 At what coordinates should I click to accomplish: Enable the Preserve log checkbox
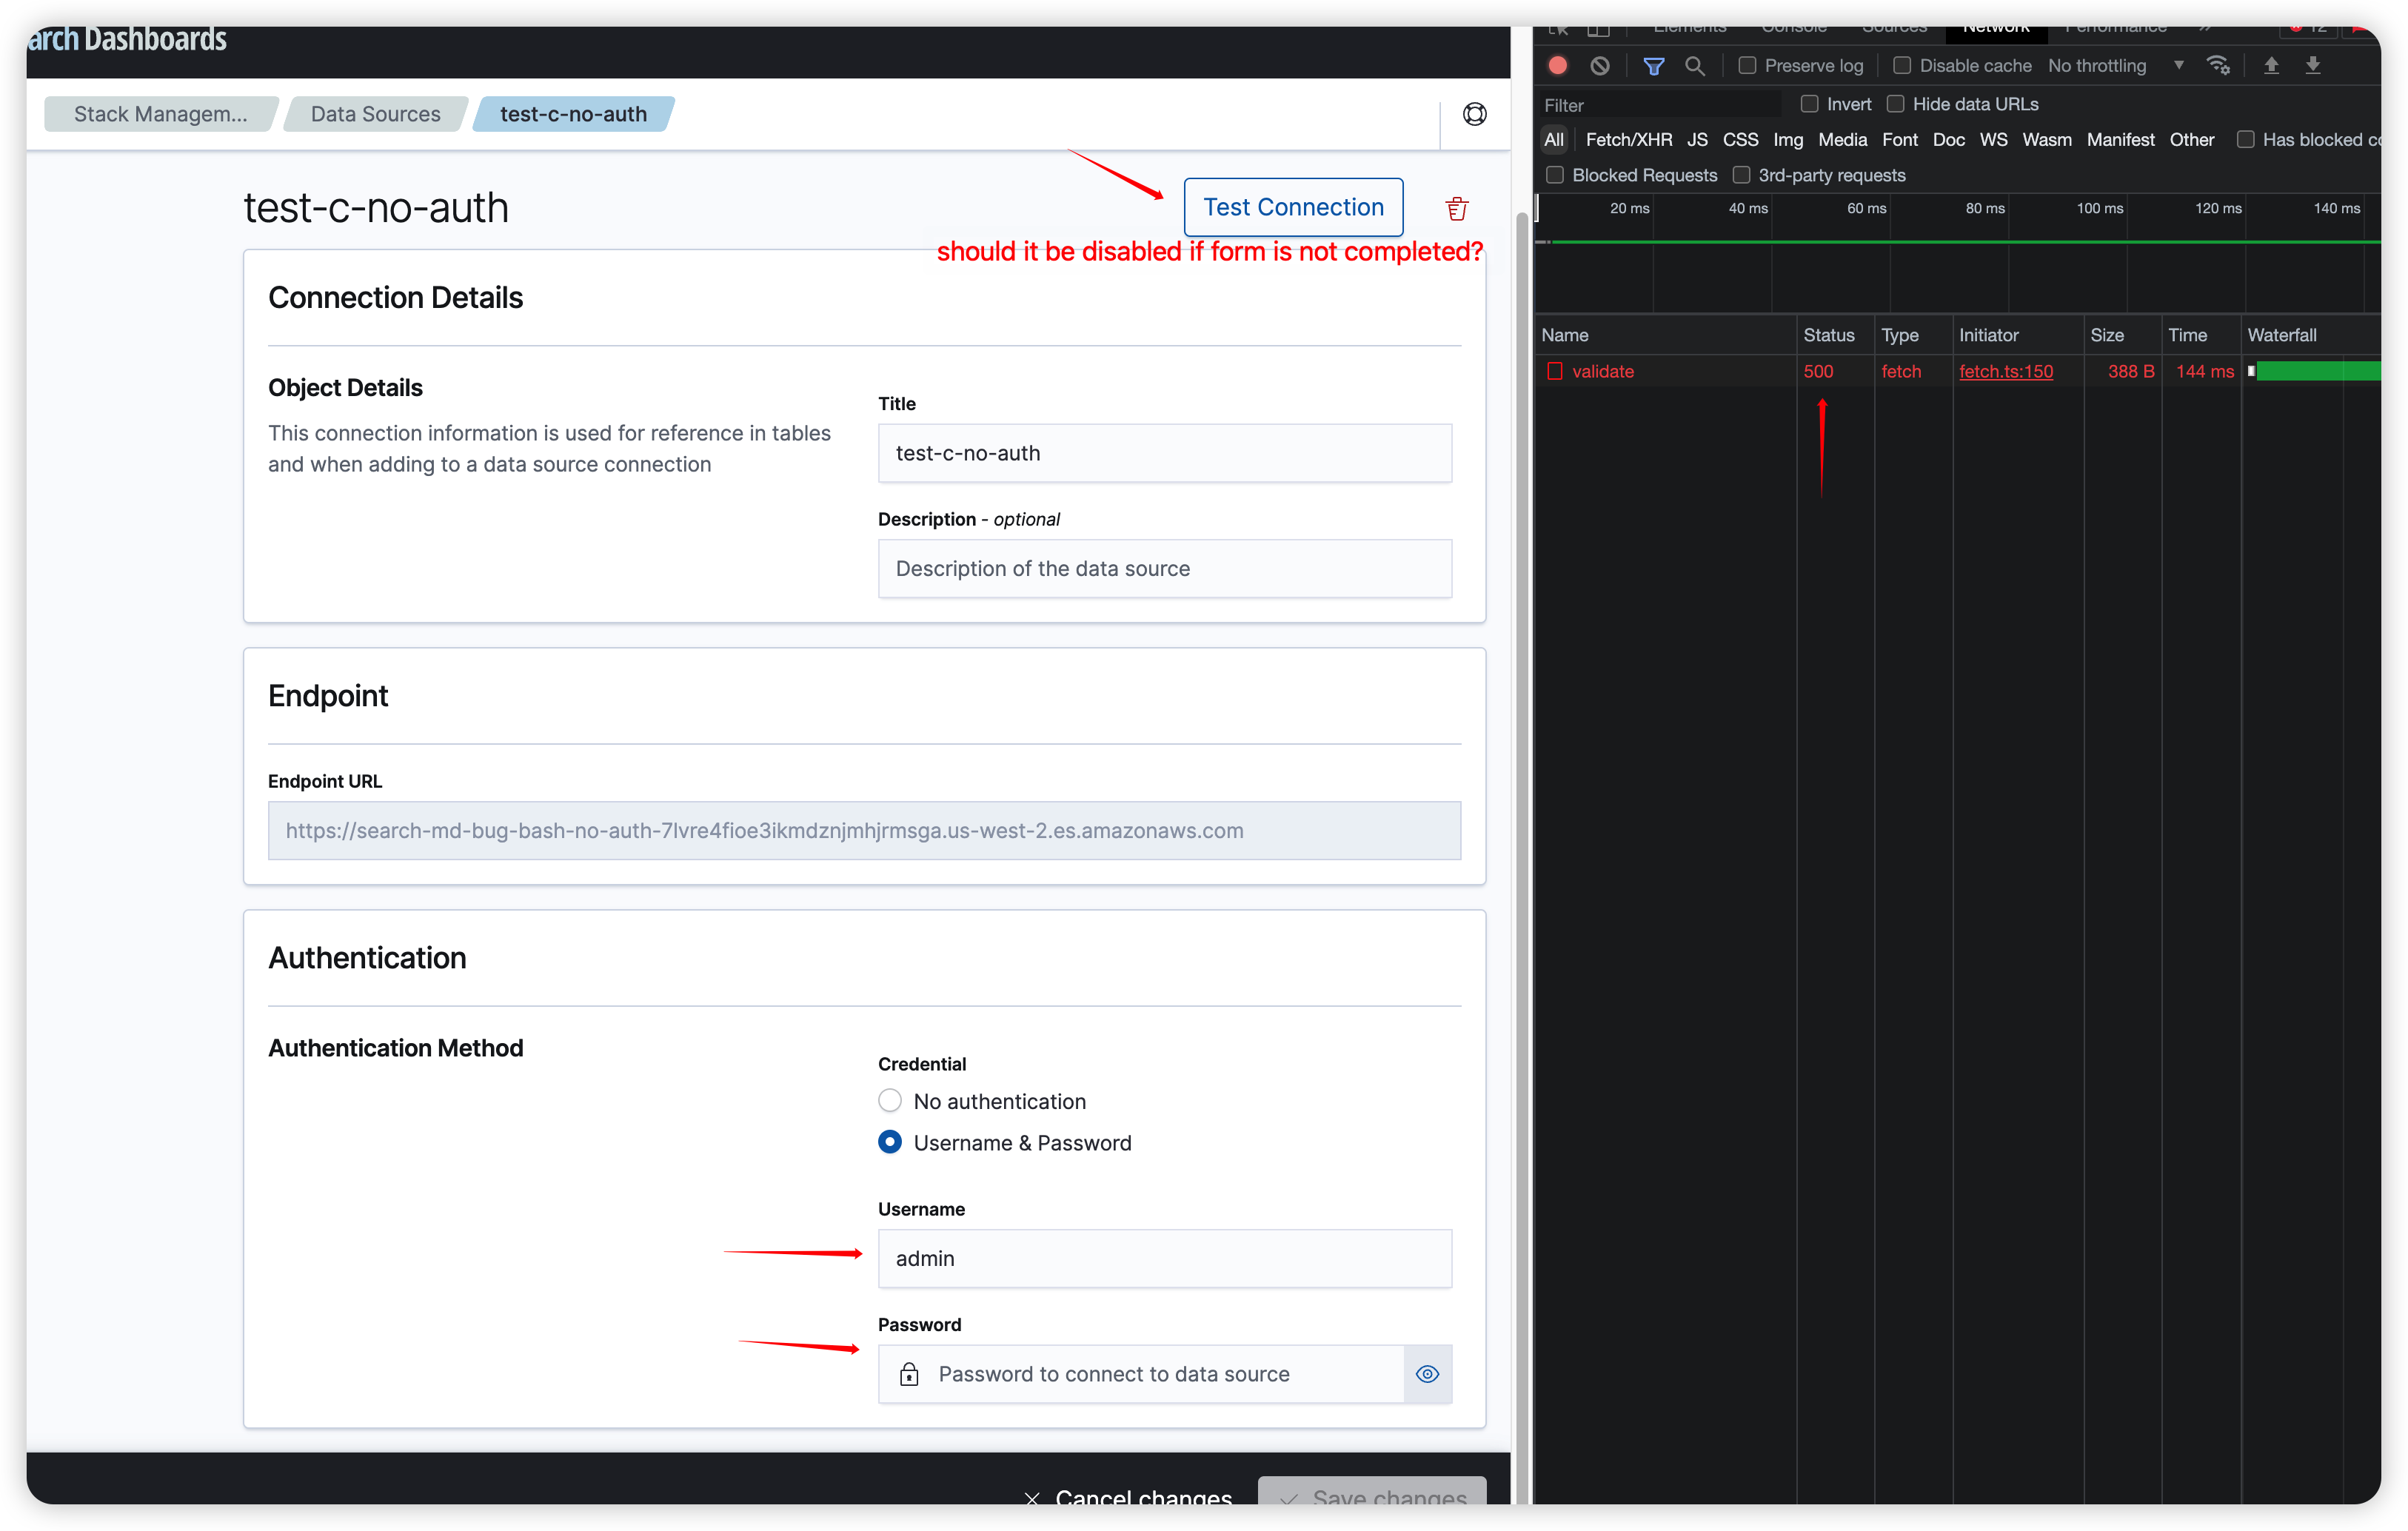(x=1748, y=65)
